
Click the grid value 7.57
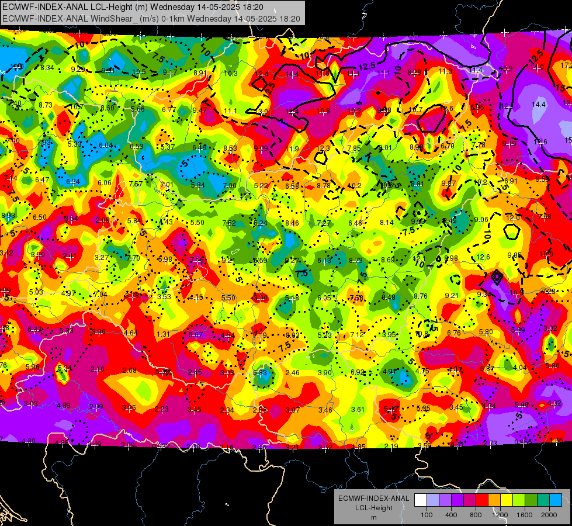tap(136, 184)
